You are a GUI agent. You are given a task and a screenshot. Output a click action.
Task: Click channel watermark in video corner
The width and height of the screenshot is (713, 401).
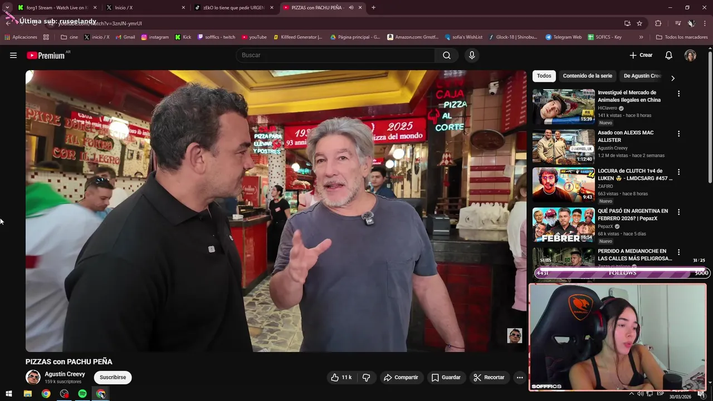pos(514,335)
